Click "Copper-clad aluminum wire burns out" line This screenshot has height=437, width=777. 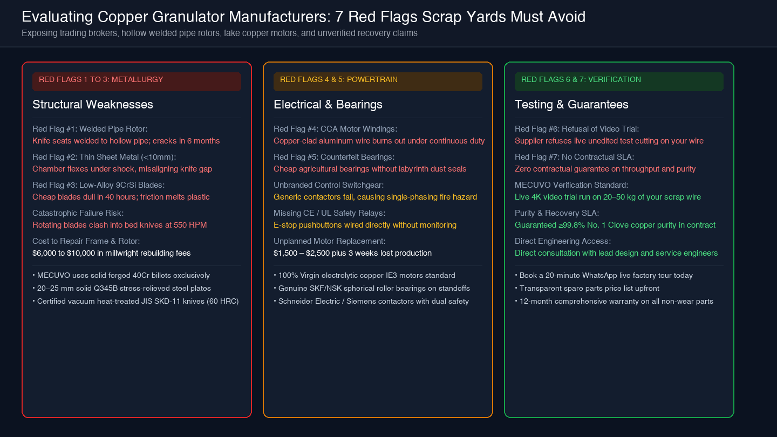tap(379, 141)
